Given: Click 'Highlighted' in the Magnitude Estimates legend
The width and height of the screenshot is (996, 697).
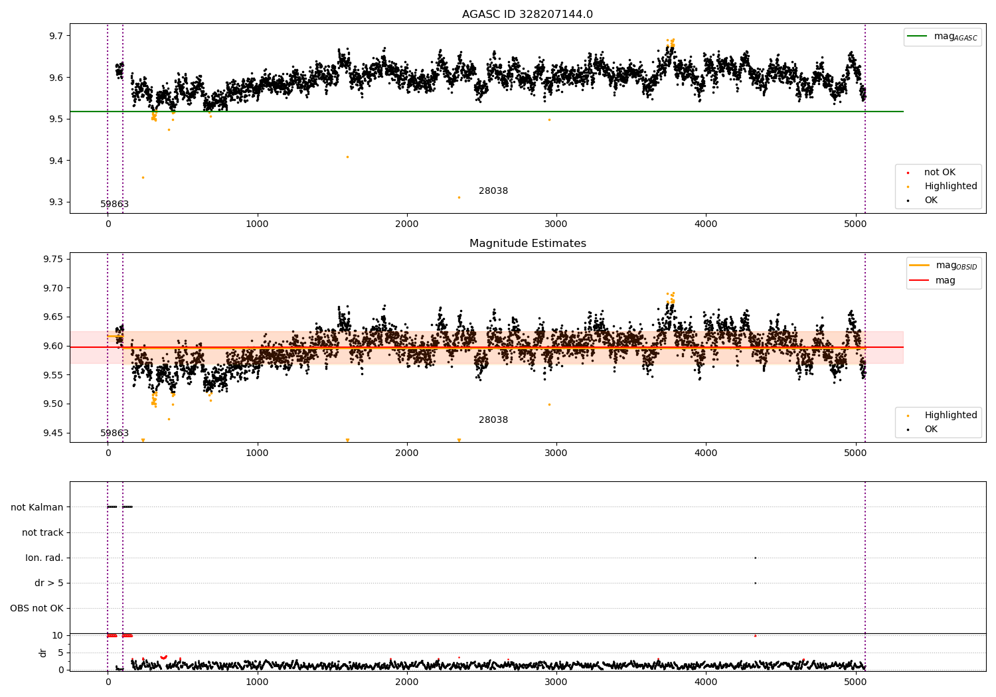Looking at the screenshot, I should pyautogui.click(x=951, y=416).
